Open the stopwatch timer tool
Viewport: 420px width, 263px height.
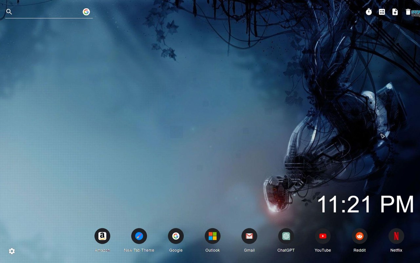[x=369, y=12]
